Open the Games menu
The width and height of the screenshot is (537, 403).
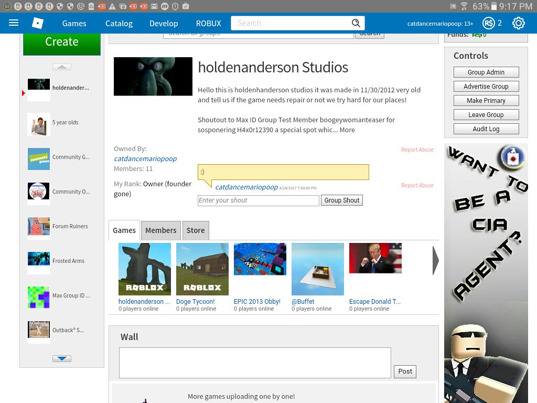74,23
